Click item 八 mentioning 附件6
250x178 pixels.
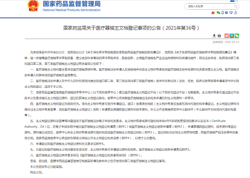coord(86,155)
